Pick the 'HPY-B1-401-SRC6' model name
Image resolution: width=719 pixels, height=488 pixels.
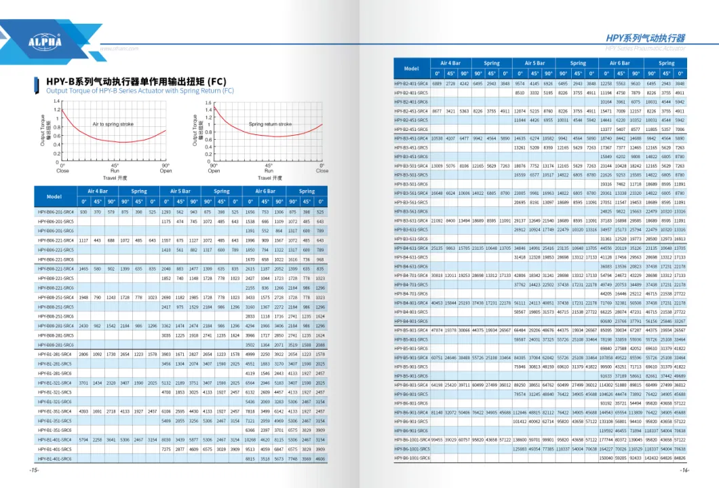[x=54, y=459]
